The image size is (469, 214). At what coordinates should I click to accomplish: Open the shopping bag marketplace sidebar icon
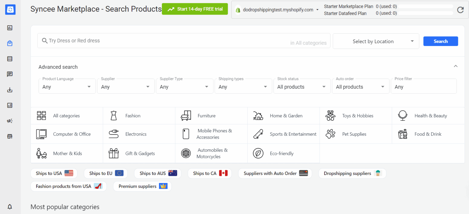[10, 43]
